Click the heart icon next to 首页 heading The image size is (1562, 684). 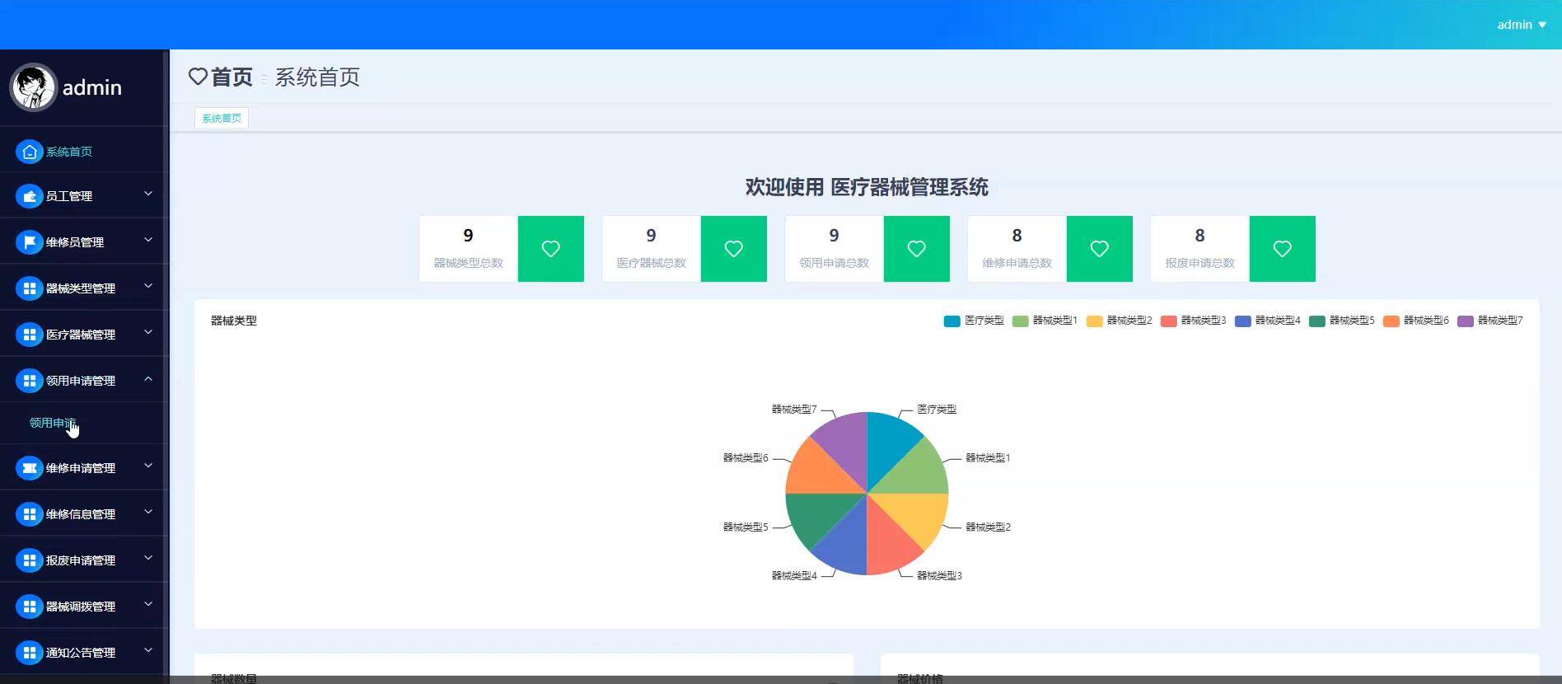tap(198, 77)
